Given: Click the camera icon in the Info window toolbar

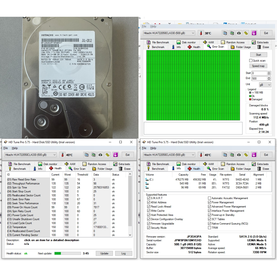Looking at the screenshot, I should (x=239, y=155).
